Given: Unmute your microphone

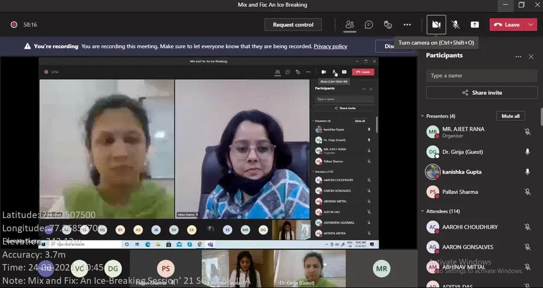Looking at the screenshot, I should [x=455, y=24].
